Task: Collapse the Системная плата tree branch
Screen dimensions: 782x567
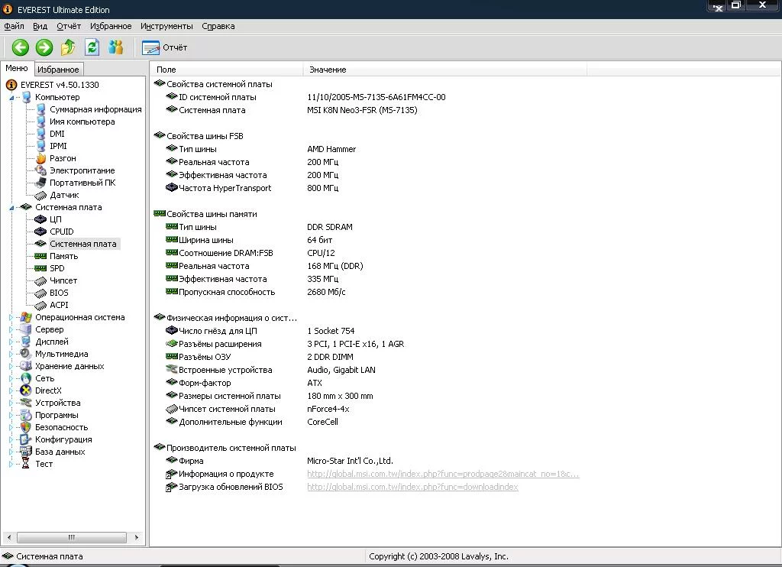Action: (x=11, y=208)
